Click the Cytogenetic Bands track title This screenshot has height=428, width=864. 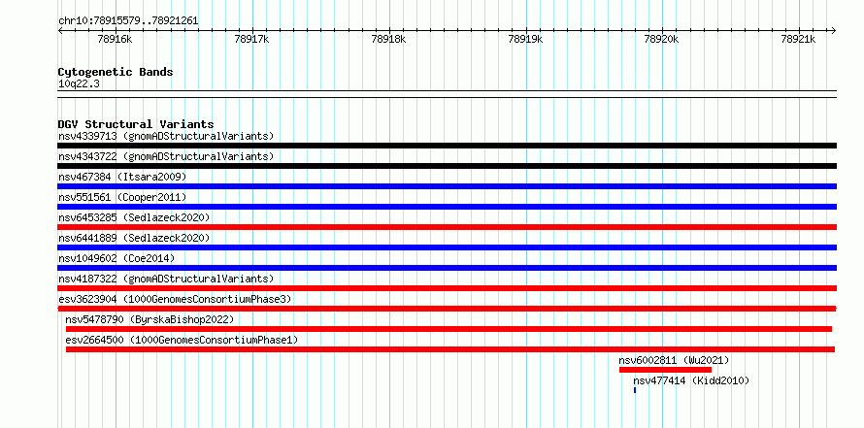click(x=116, y=72)
